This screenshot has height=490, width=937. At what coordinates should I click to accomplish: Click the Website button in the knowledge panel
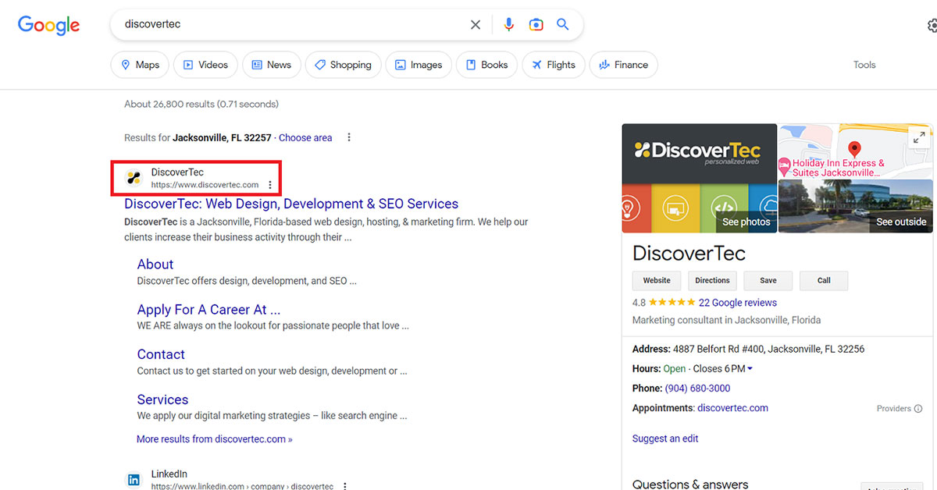click(657, 281)
